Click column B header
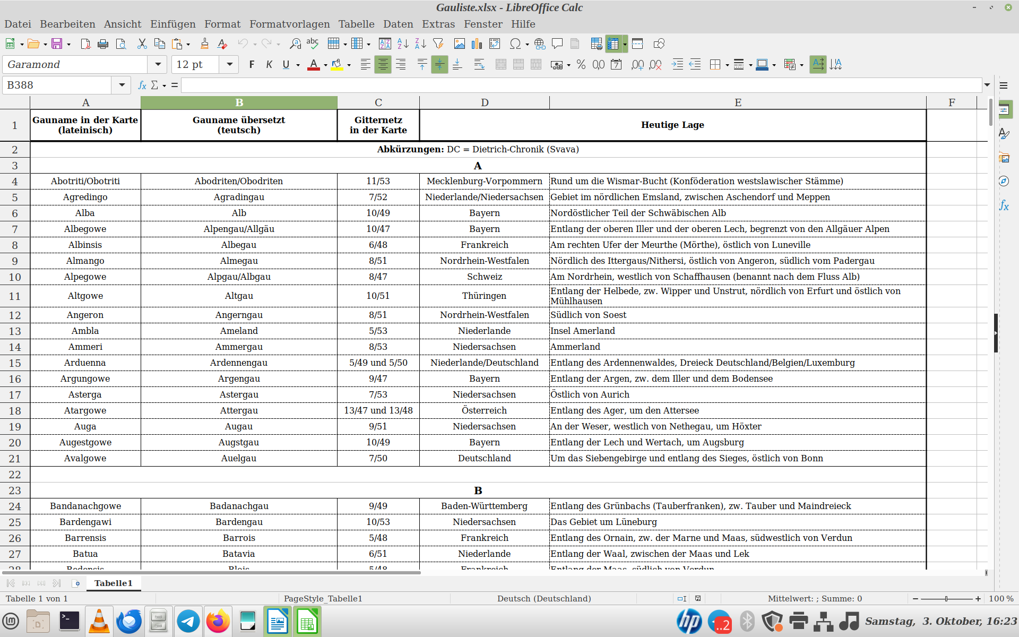Image resolution: width=1019 pixels, height=637 pixels. point(239,102)
